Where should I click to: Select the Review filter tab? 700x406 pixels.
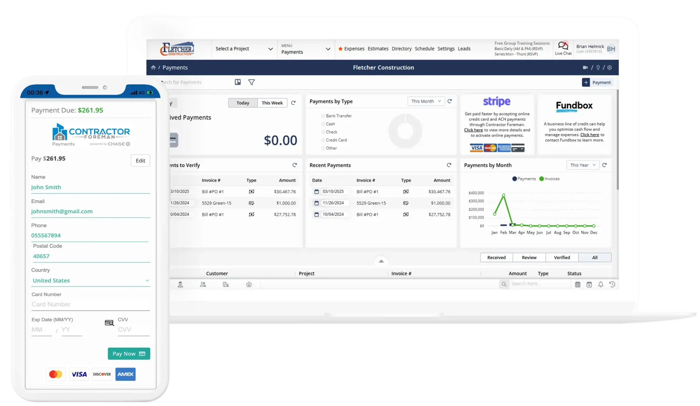pyautogui.click(x=529, y=258)
